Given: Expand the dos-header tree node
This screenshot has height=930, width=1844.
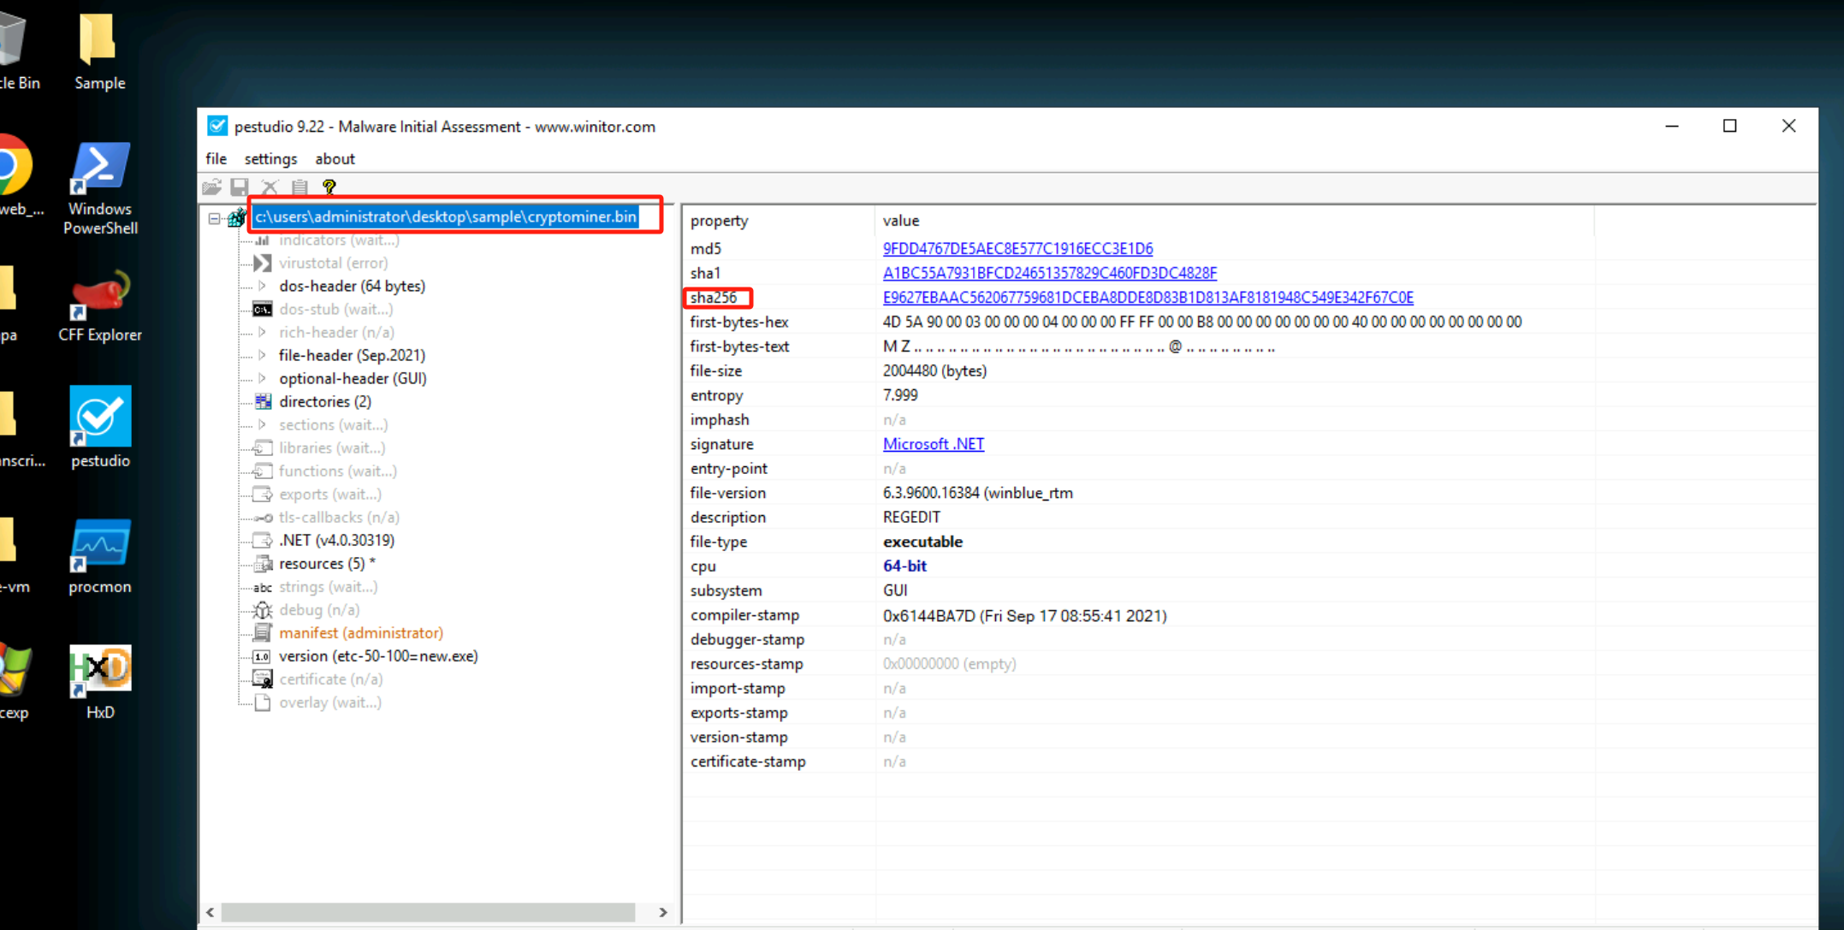Looking at the screenshot, I should [x=263, y=286].
